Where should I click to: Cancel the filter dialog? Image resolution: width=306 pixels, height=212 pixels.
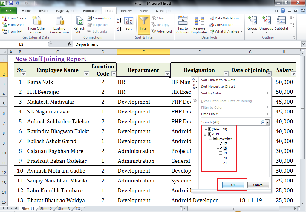258,185
